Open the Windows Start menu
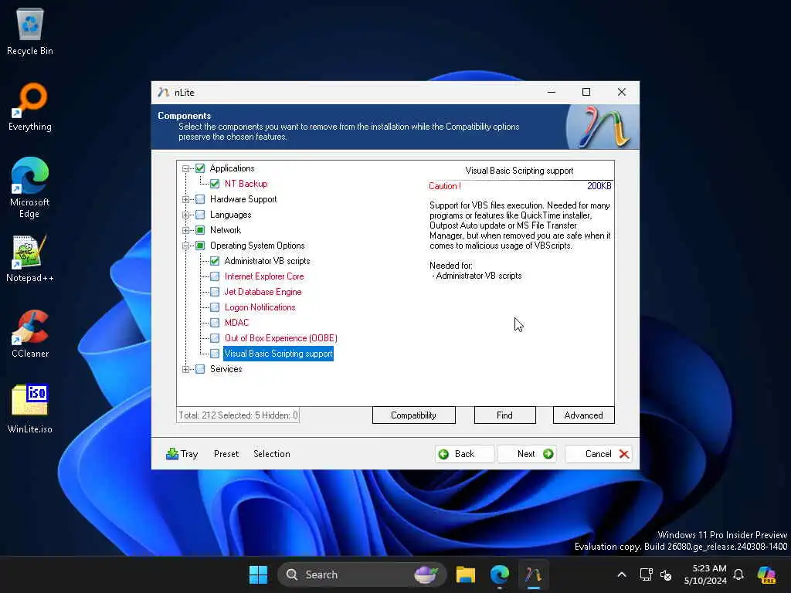The image size is (791, 593). 258,574
